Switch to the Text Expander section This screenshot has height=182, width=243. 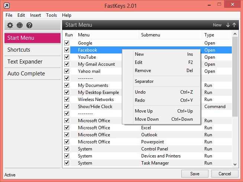coord(25,62)
